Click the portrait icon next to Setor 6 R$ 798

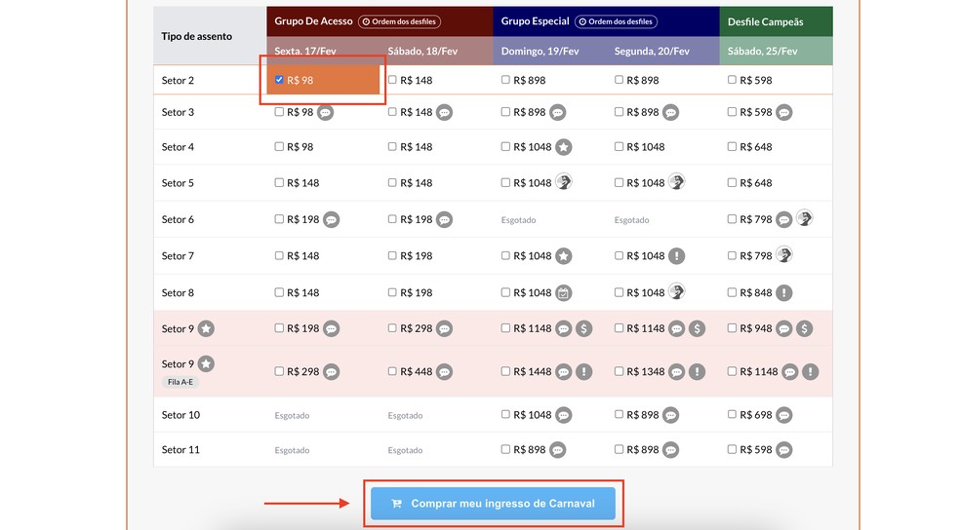[x=805, y=219]
